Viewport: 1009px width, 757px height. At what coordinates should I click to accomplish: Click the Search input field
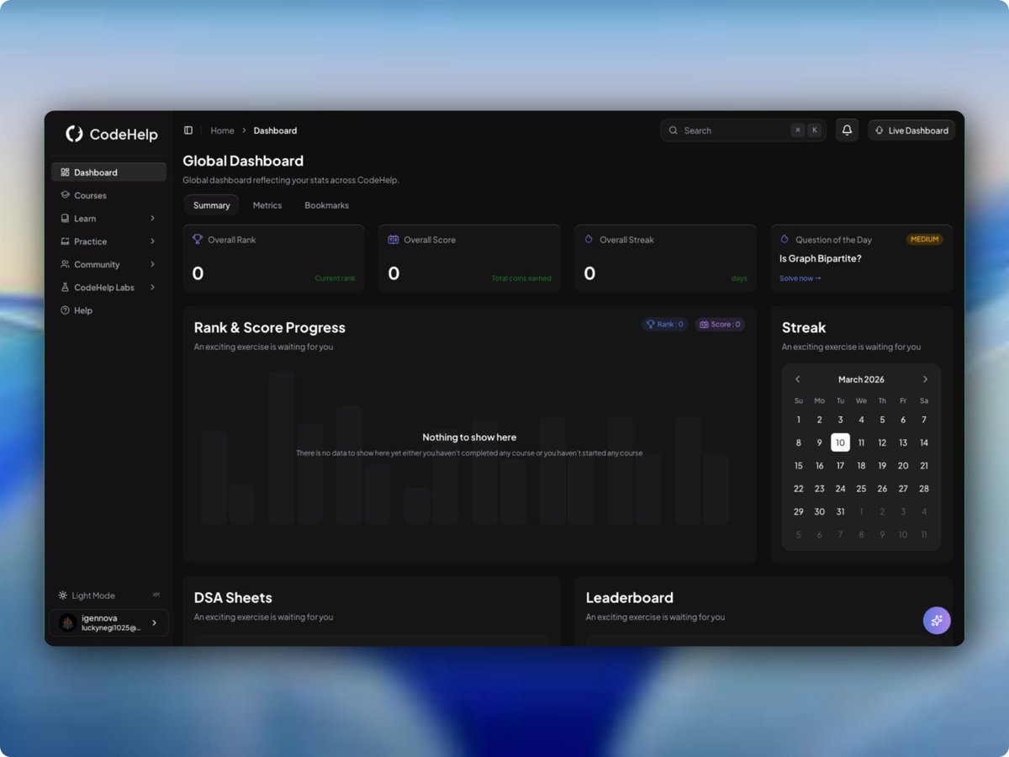pyautogui.click(x=743, y=130)
